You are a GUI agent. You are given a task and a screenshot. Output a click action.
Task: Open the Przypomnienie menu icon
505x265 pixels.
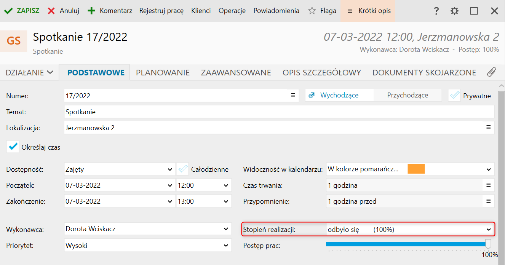(489, 201)
